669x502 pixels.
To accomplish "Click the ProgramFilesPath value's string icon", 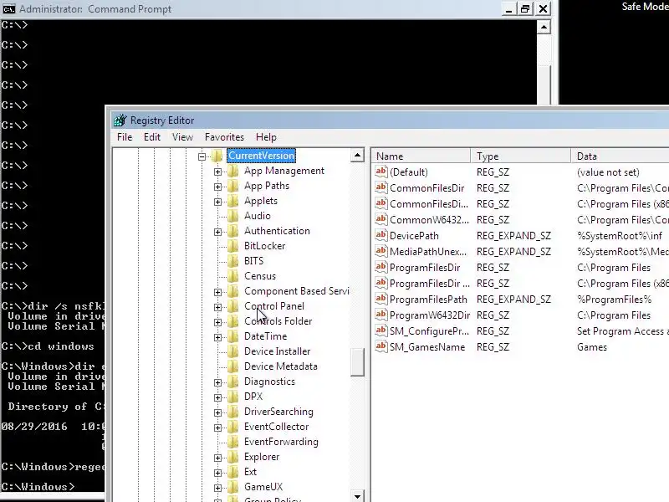I will (x=381, y=299).
